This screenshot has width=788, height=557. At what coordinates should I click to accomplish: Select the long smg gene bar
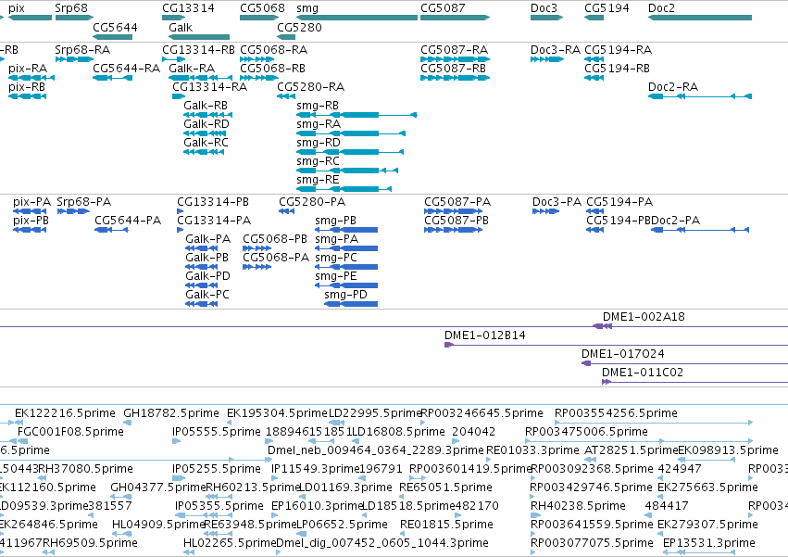pos(356,18)
